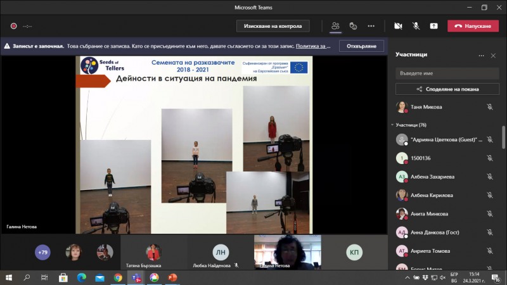Open Microsoft Store from taskbar
This screenshot has width=507, height=285.
click(63, 277)
